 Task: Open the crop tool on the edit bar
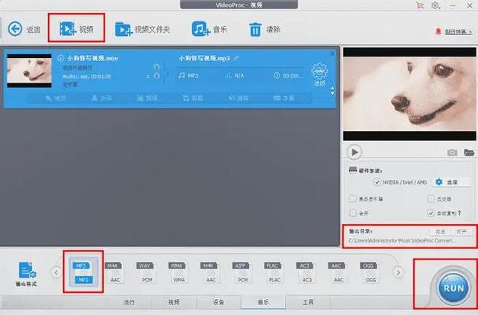(x=193, y=98)
